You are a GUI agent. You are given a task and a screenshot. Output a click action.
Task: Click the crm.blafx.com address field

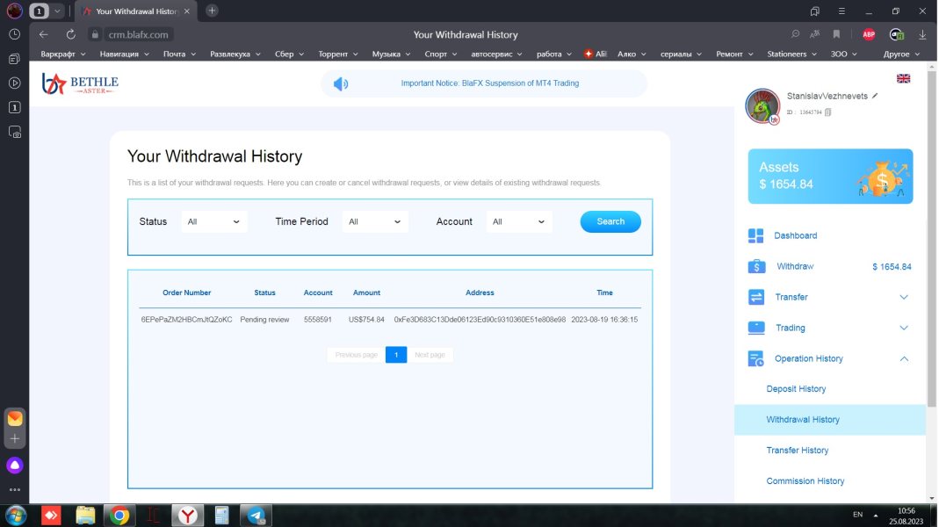click(138, 35)
